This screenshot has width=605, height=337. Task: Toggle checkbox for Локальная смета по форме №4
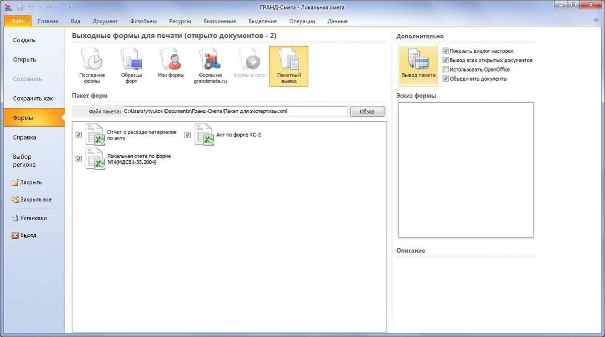(79, 159)
